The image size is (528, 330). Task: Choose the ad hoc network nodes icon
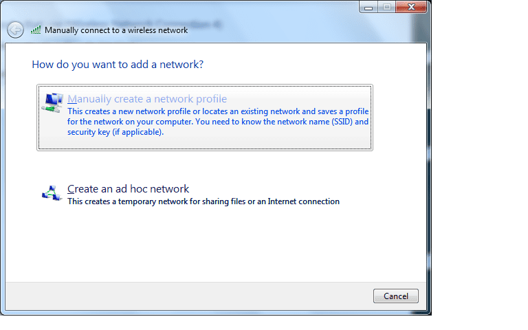point(52,193)
